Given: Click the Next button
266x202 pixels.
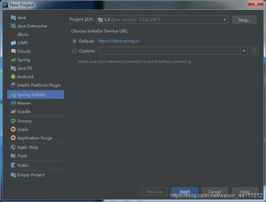Looking at the screenshot, I should click(185, 192).
